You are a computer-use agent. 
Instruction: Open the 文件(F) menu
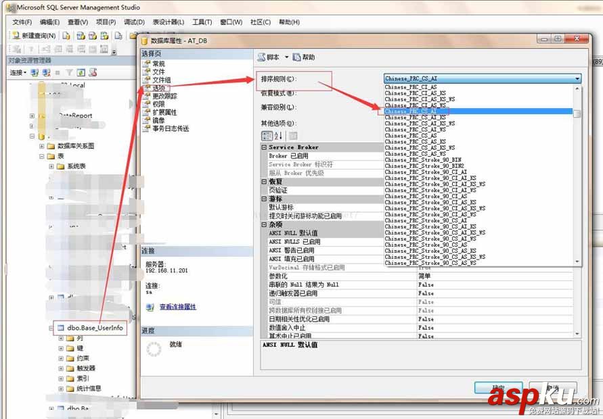tap(22, 22)
